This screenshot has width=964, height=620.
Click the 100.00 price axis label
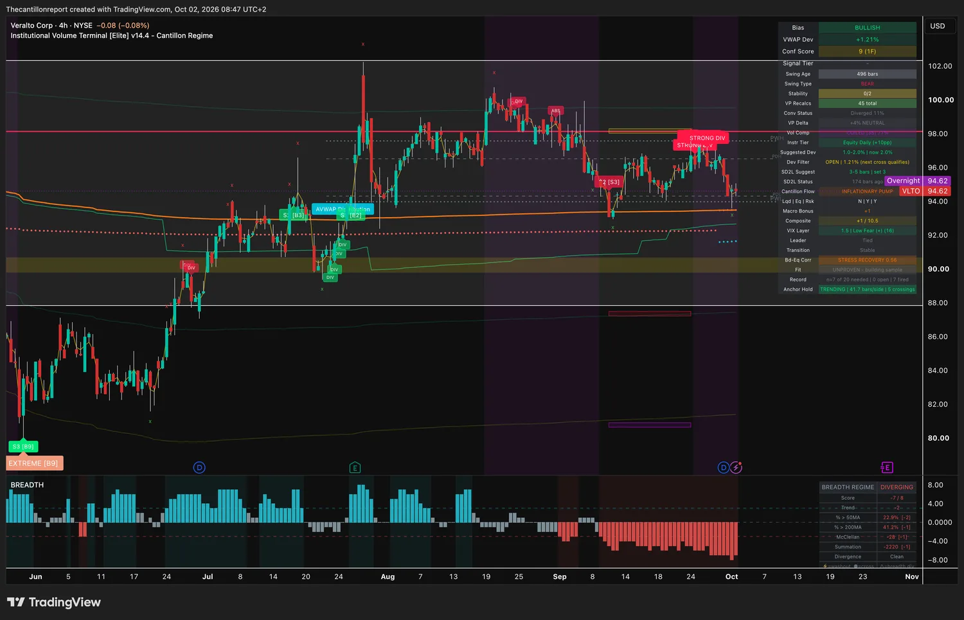(941, 100)
